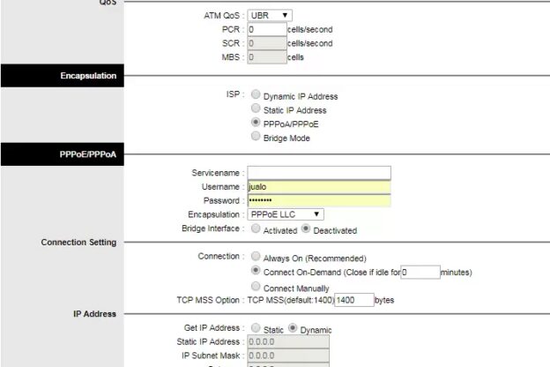Select Bridge Mode ISP option
The width and height of the screenshot is (550, 367).
[256, 136]
